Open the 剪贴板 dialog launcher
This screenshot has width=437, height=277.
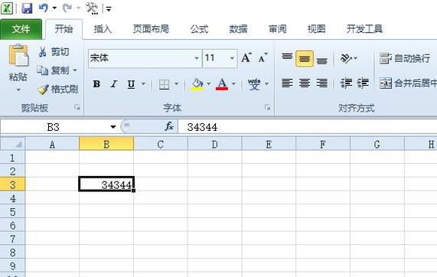(77, 107)
